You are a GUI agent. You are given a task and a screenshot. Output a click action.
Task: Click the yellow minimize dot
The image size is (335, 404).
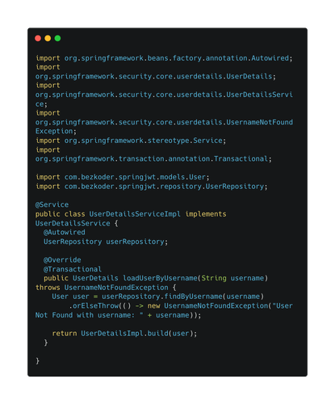[48, 38]
